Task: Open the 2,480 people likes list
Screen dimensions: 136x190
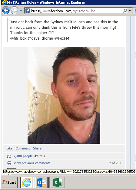Action: pyautogui.click(x=23, y=156)
